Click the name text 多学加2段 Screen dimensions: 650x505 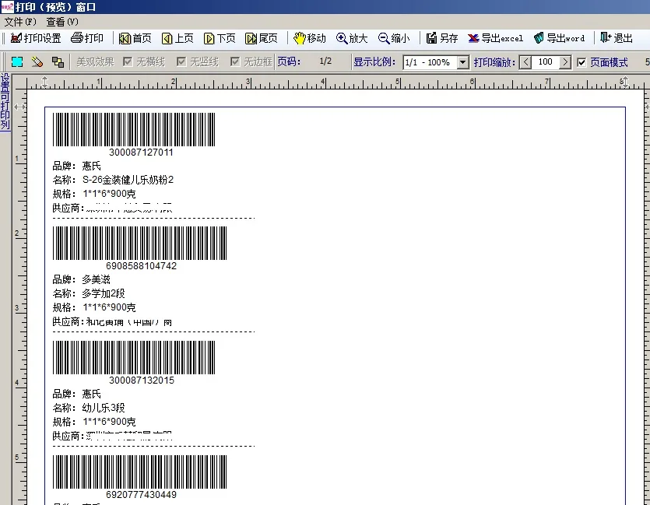pos(104,293)
